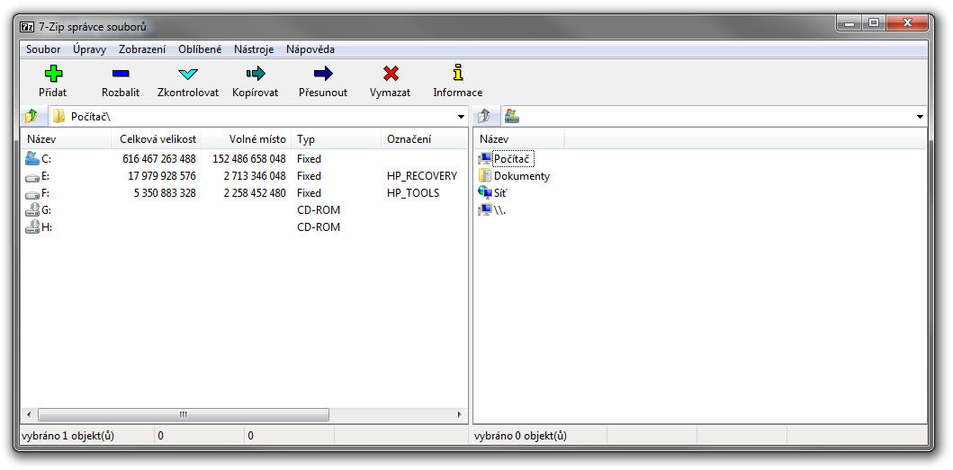Click CD-ROM type in H: row
Viewport: 953px width, 470px height.
point(319,227)
